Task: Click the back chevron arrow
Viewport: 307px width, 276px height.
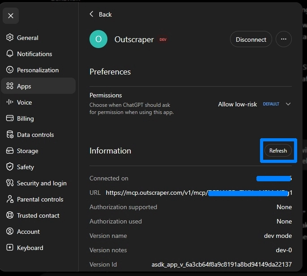Action: (x=91, y=14)
